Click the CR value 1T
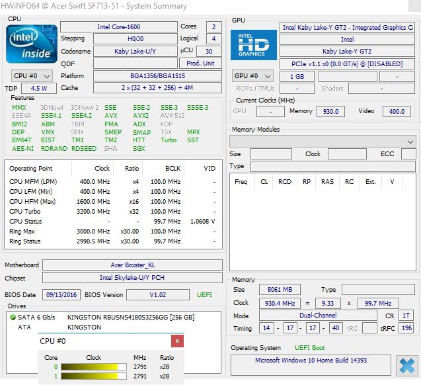 406,316
